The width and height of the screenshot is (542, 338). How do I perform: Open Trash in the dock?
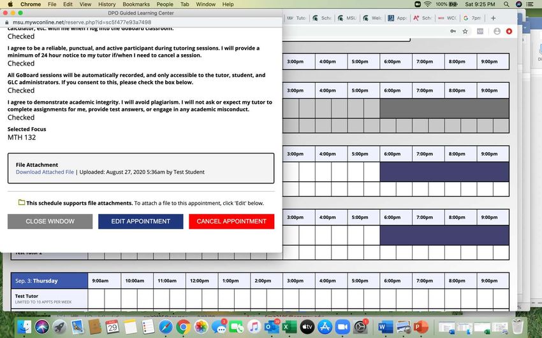pos(517,327)
